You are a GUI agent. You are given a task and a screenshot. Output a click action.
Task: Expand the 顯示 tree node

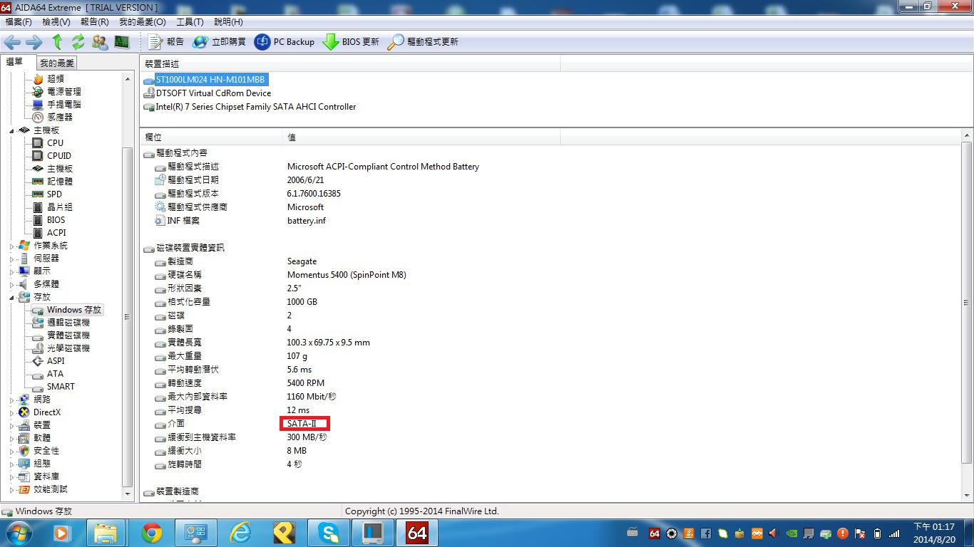(11, 271)
